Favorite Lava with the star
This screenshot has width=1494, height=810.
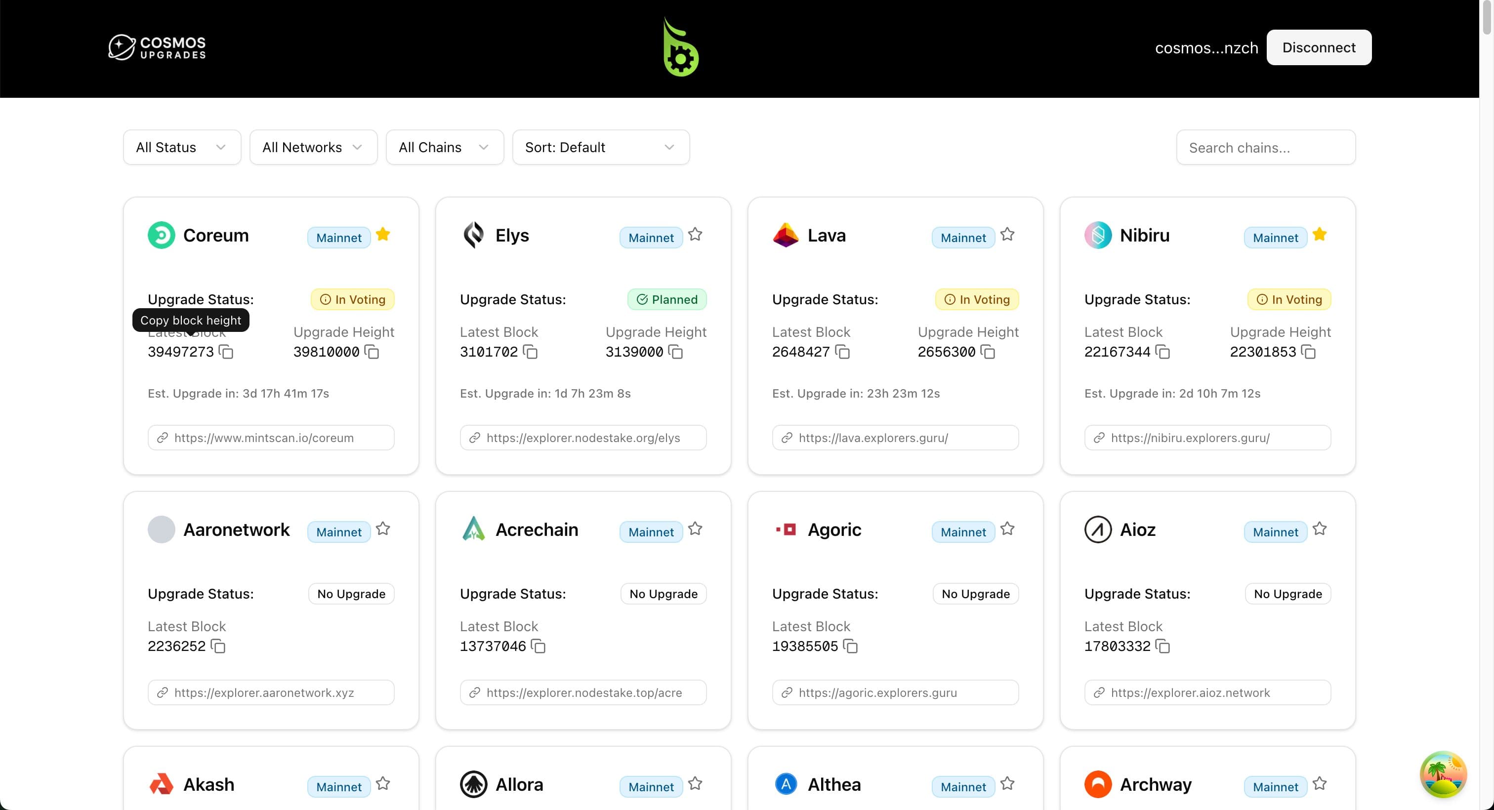point(1007,234)
